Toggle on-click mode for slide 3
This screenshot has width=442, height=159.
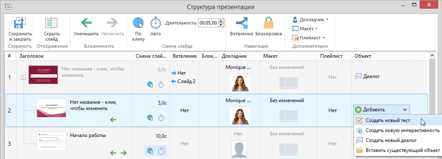click(150, 151)
